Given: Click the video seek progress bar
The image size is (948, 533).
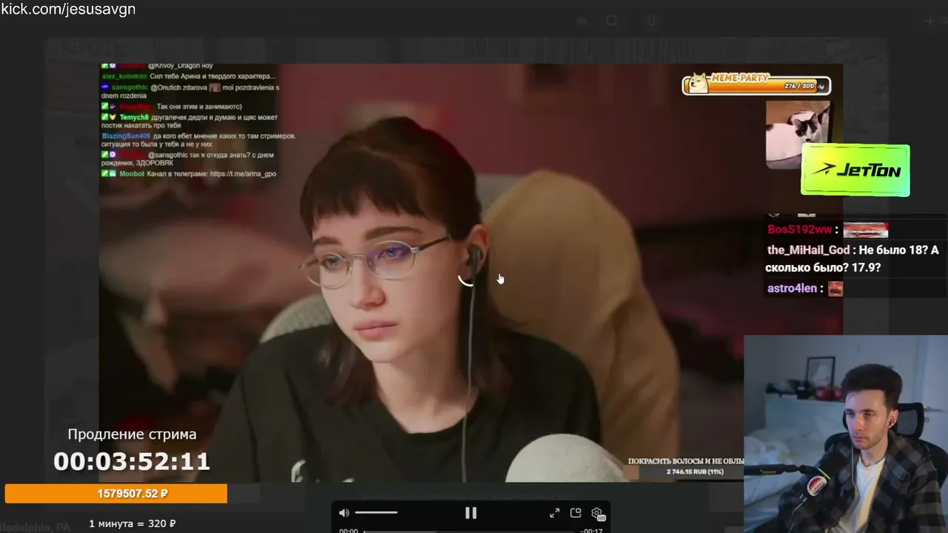Looking at the screenshot, I should [469, 531].
